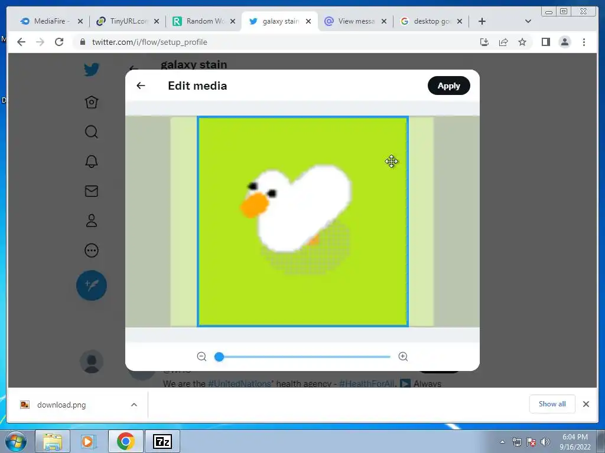Close the MediaFire tab
This screenshot has width=605, height=453.
click(x=80, y=21)
